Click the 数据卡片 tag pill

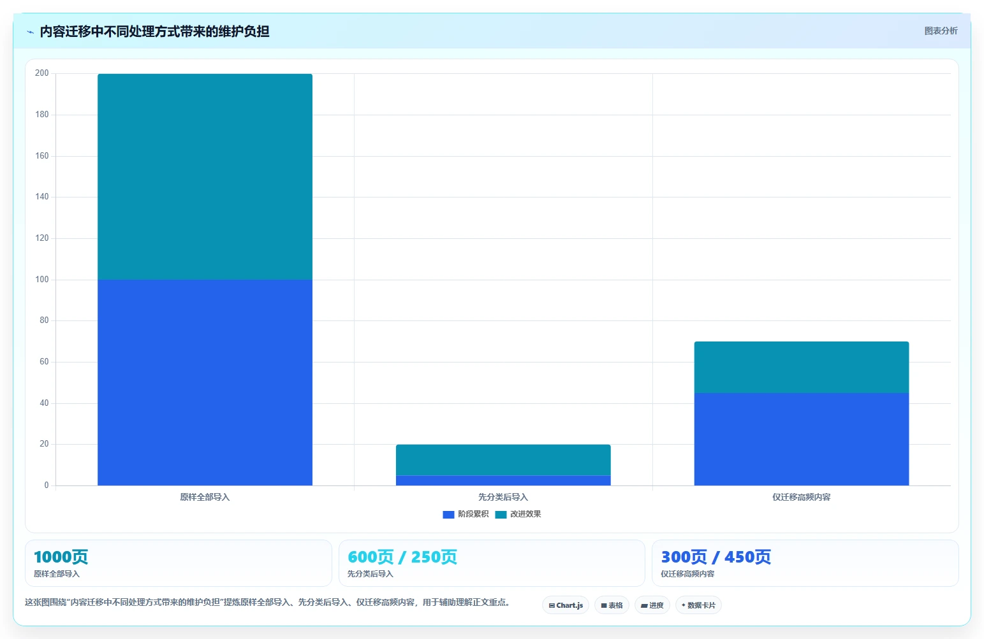tap(698, 605)
